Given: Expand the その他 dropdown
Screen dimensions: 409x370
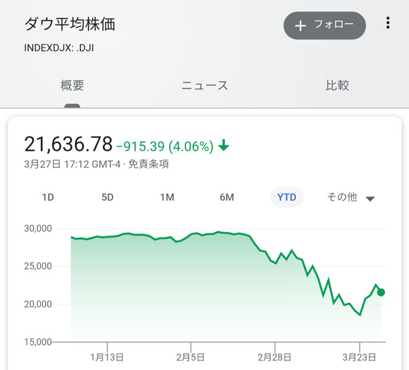Looking at the screenshot, I should click(342, 197).
